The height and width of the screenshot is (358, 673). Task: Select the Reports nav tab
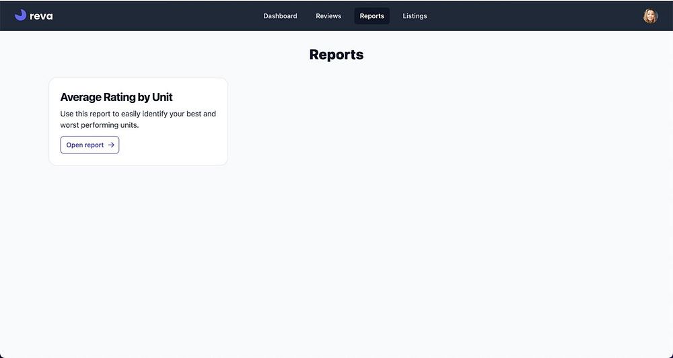371,16
